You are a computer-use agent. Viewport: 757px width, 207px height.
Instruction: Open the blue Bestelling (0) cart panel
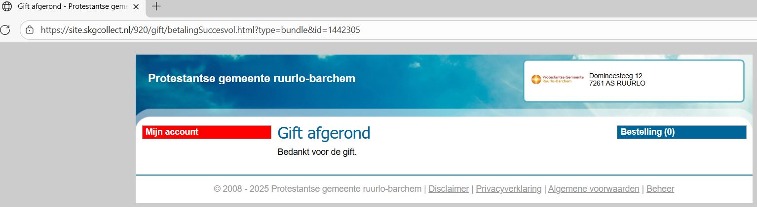click(681, 132)
